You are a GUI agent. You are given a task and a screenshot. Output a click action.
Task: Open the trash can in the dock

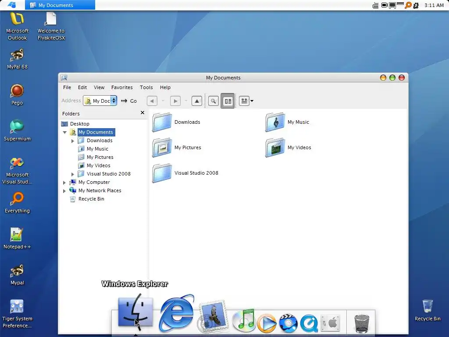[362, 323]
